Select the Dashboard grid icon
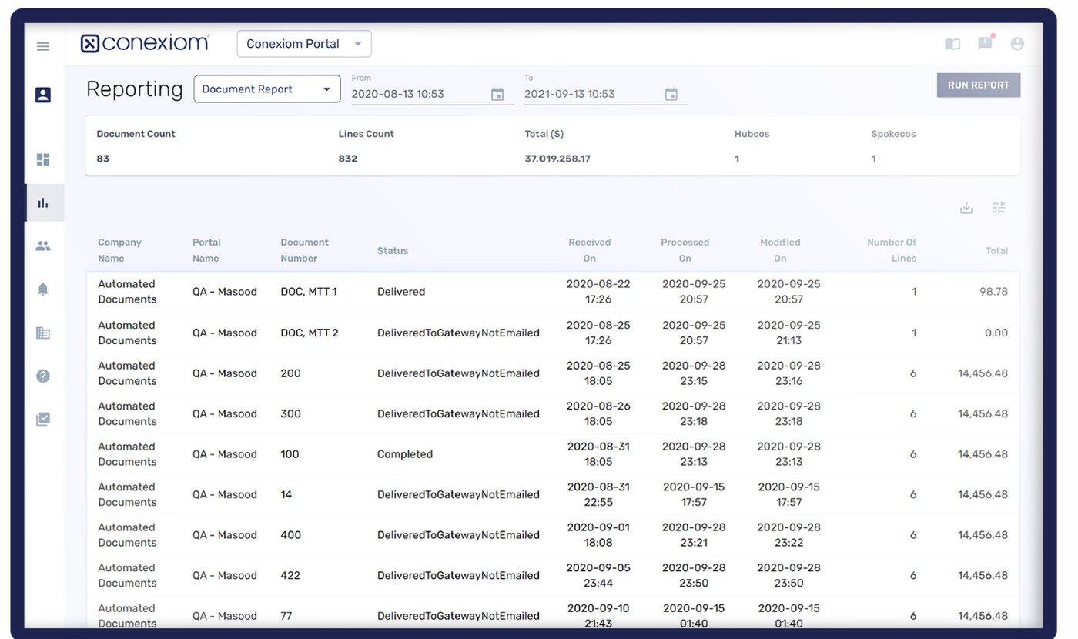The image size is (1078, 639). (43, 159)
